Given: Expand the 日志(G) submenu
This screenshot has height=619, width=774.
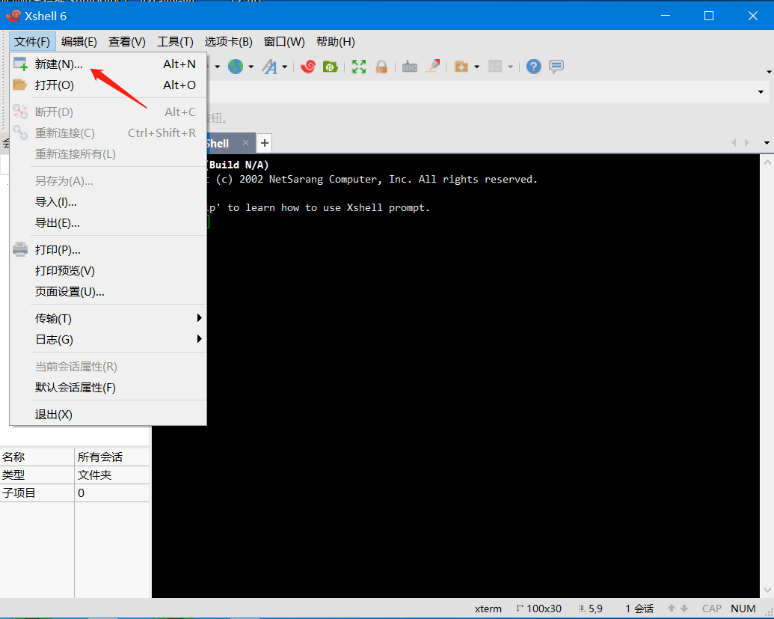Looking at the screenshot, I should pyautogui.click(x=200, y=339).
